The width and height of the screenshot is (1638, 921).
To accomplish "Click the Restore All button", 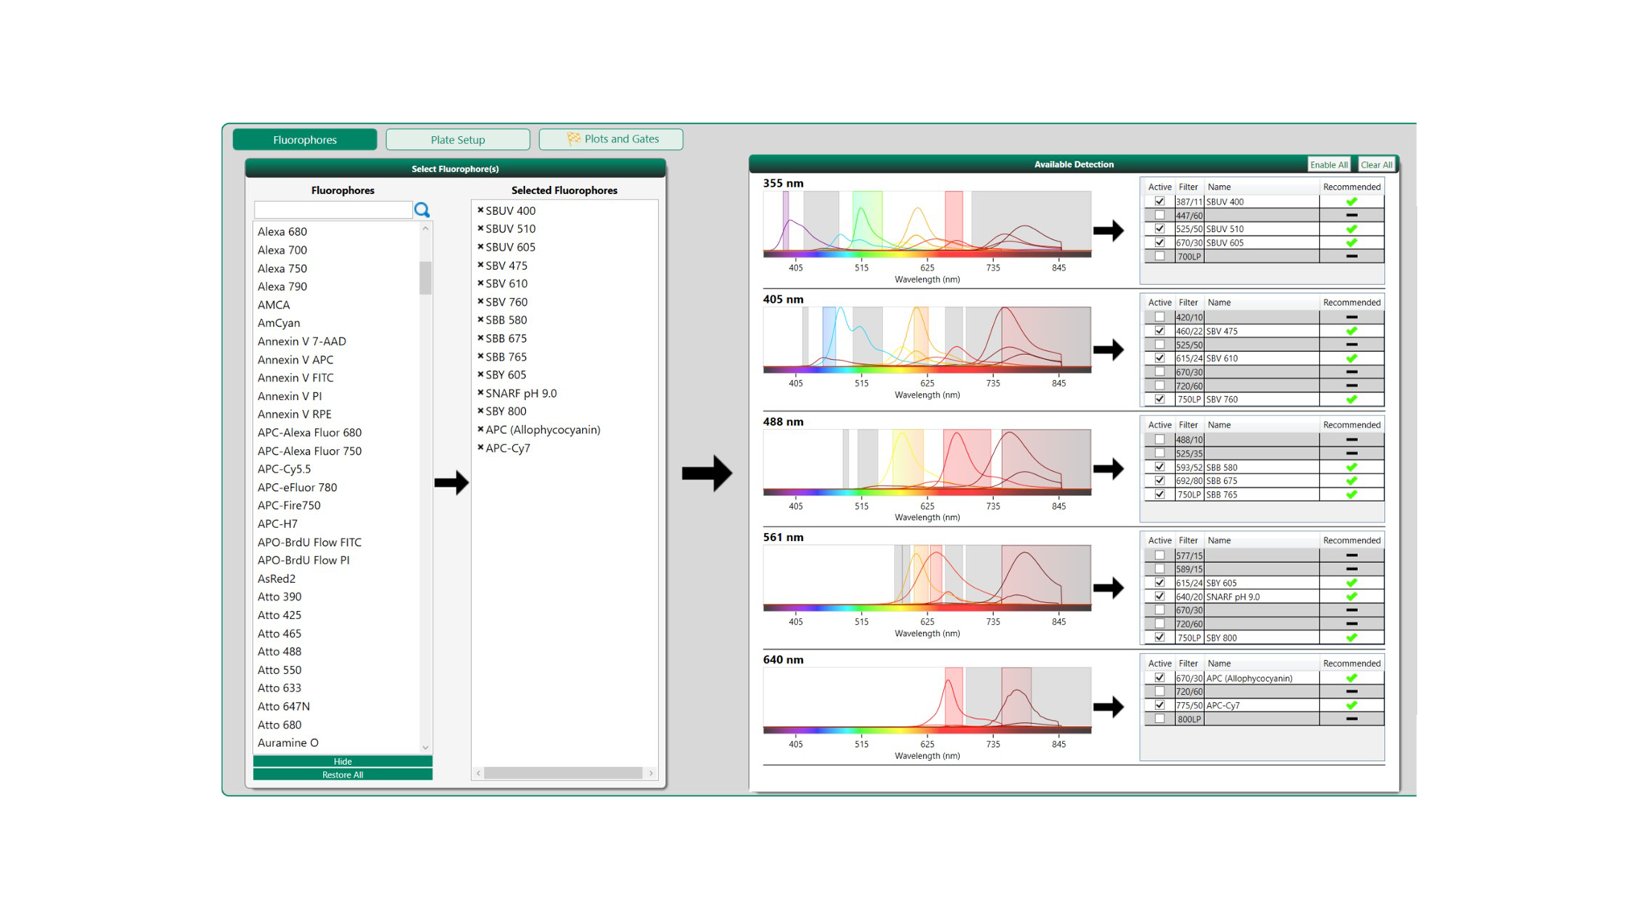I will tap(342, 774).
